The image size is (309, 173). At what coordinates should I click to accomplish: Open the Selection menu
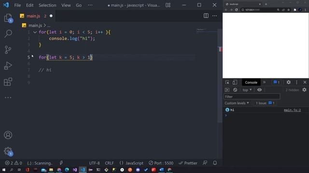coord(47,5)
